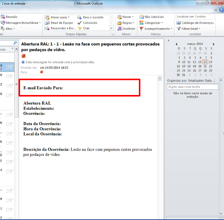This screenshot has height=220, width=224.
Task: Go to next month in calendar
Action: pyautogui.click(x=213, y=44)
